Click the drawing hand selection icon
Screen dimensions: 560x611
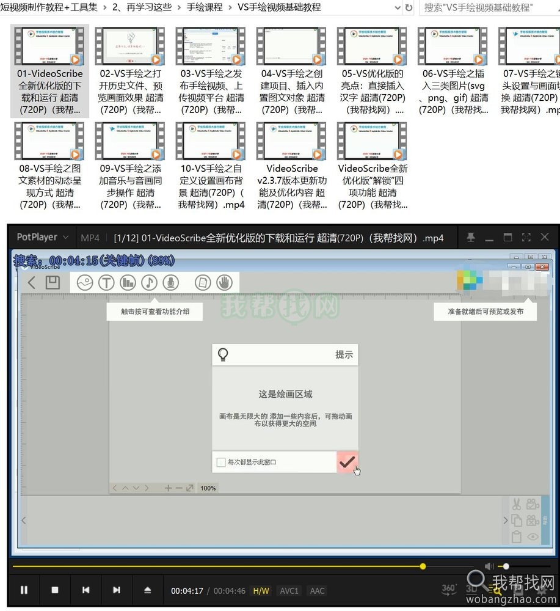[224, 282]
